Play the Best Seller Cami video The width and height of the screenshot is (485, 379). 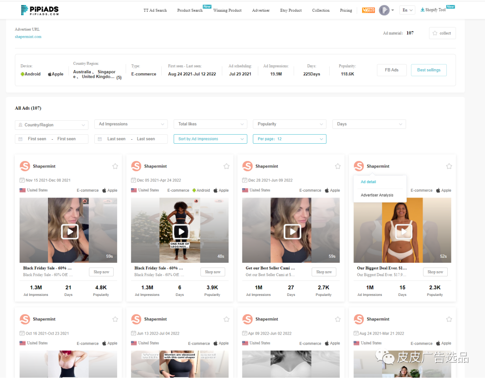pyautogui.click(x=292, y=231)
